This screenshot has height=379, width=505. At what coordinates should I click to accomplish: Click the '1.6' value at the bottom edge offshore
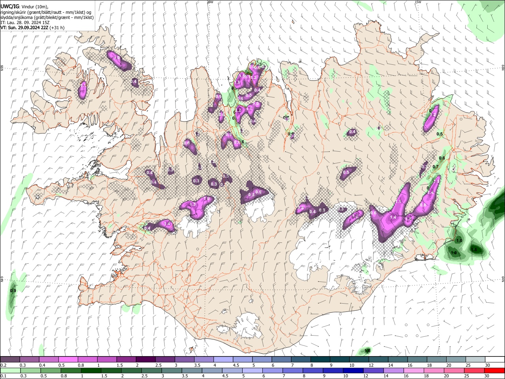(x=368, y=351)
